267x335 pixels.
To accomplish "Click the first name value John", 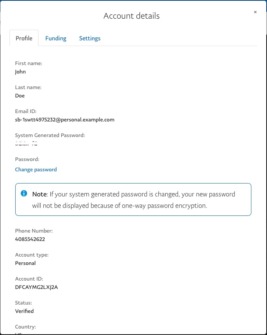I will pos(20,72).
